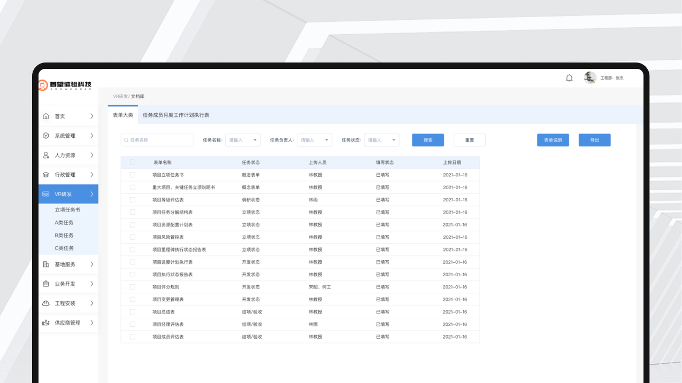Click the 工程部: 张杰 user name
Image resolution: width=682 pixels, height=383 pixels.
(x=612, y=78)
